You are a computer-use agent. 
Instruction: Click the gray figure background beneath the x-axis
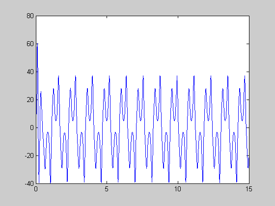tap(137, 199)
